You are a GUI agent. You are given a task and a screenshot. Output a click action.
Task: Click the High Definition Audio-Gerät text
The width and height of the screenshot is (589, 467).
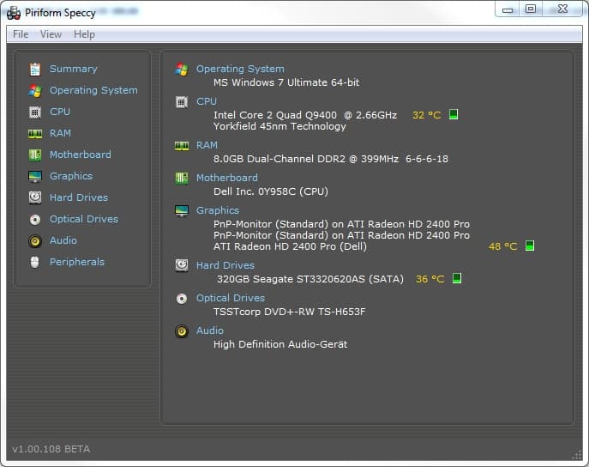(280, 344)
